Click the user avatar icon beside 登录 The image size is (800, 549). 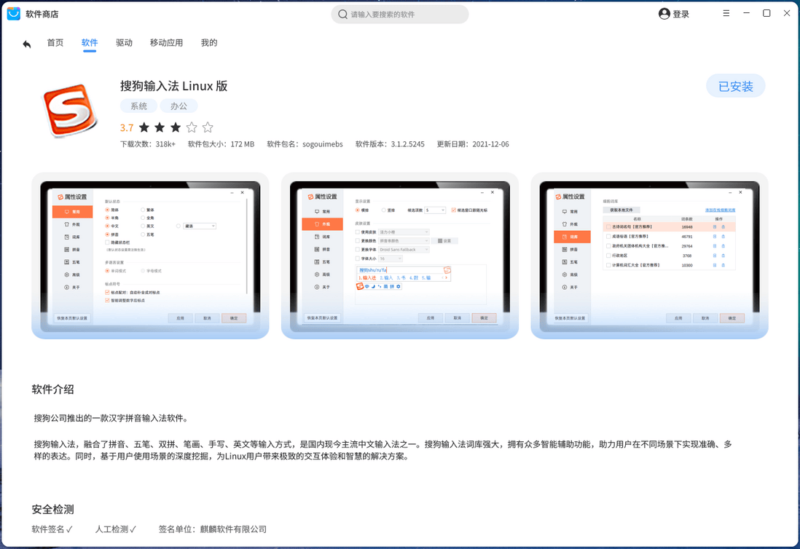click(663, 13)
